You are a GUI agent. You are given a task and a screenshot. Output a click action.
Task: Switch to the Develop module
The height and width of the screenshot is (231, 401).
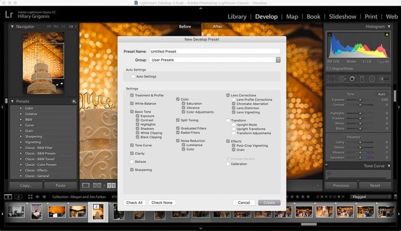[266, 17]
